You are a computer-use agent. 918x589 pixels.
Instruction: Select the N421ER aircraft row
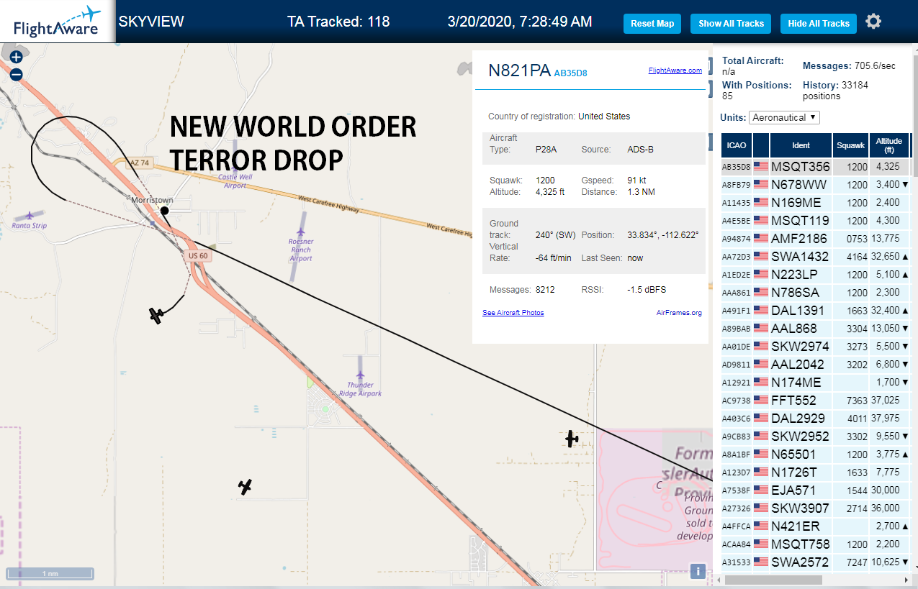pyautogui.click(x=816, y=526)
